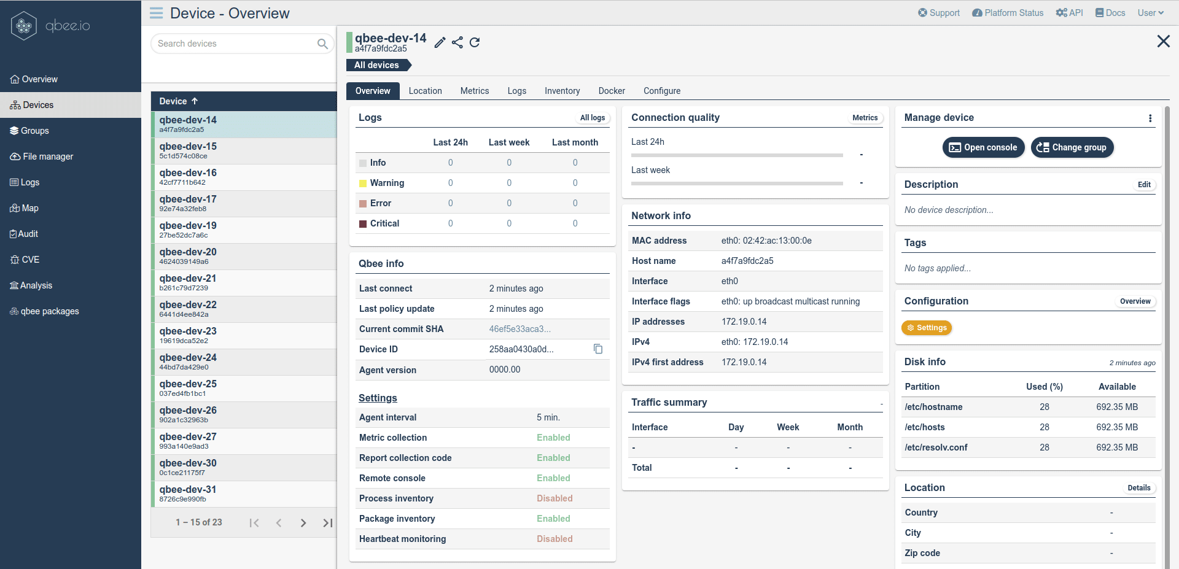This screenshot has width=1179, height=569.
Task: Click the Settings heading link
Action: [x=378, y=398]
